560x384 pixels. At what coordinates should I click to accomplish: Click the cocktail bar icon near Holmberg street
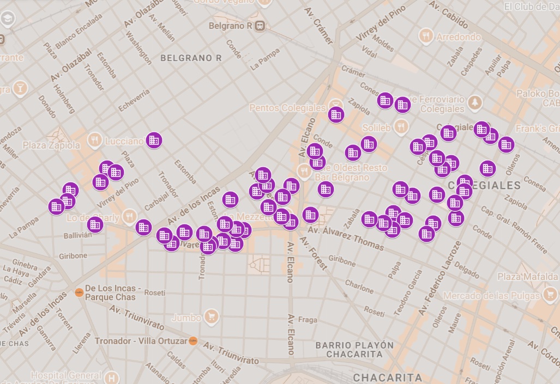tap(20, 88)
